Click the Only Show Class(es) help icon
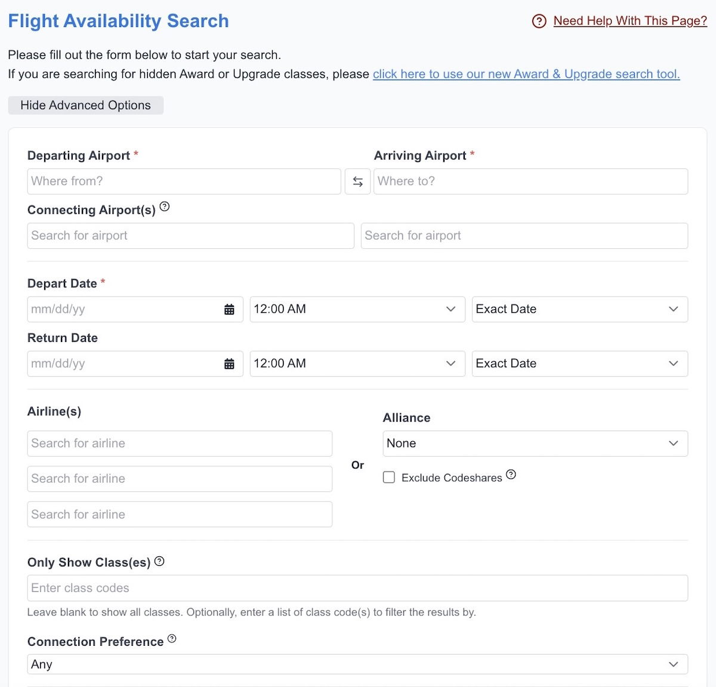The width and height of the screenshot is (716, 687). point(159,561)
